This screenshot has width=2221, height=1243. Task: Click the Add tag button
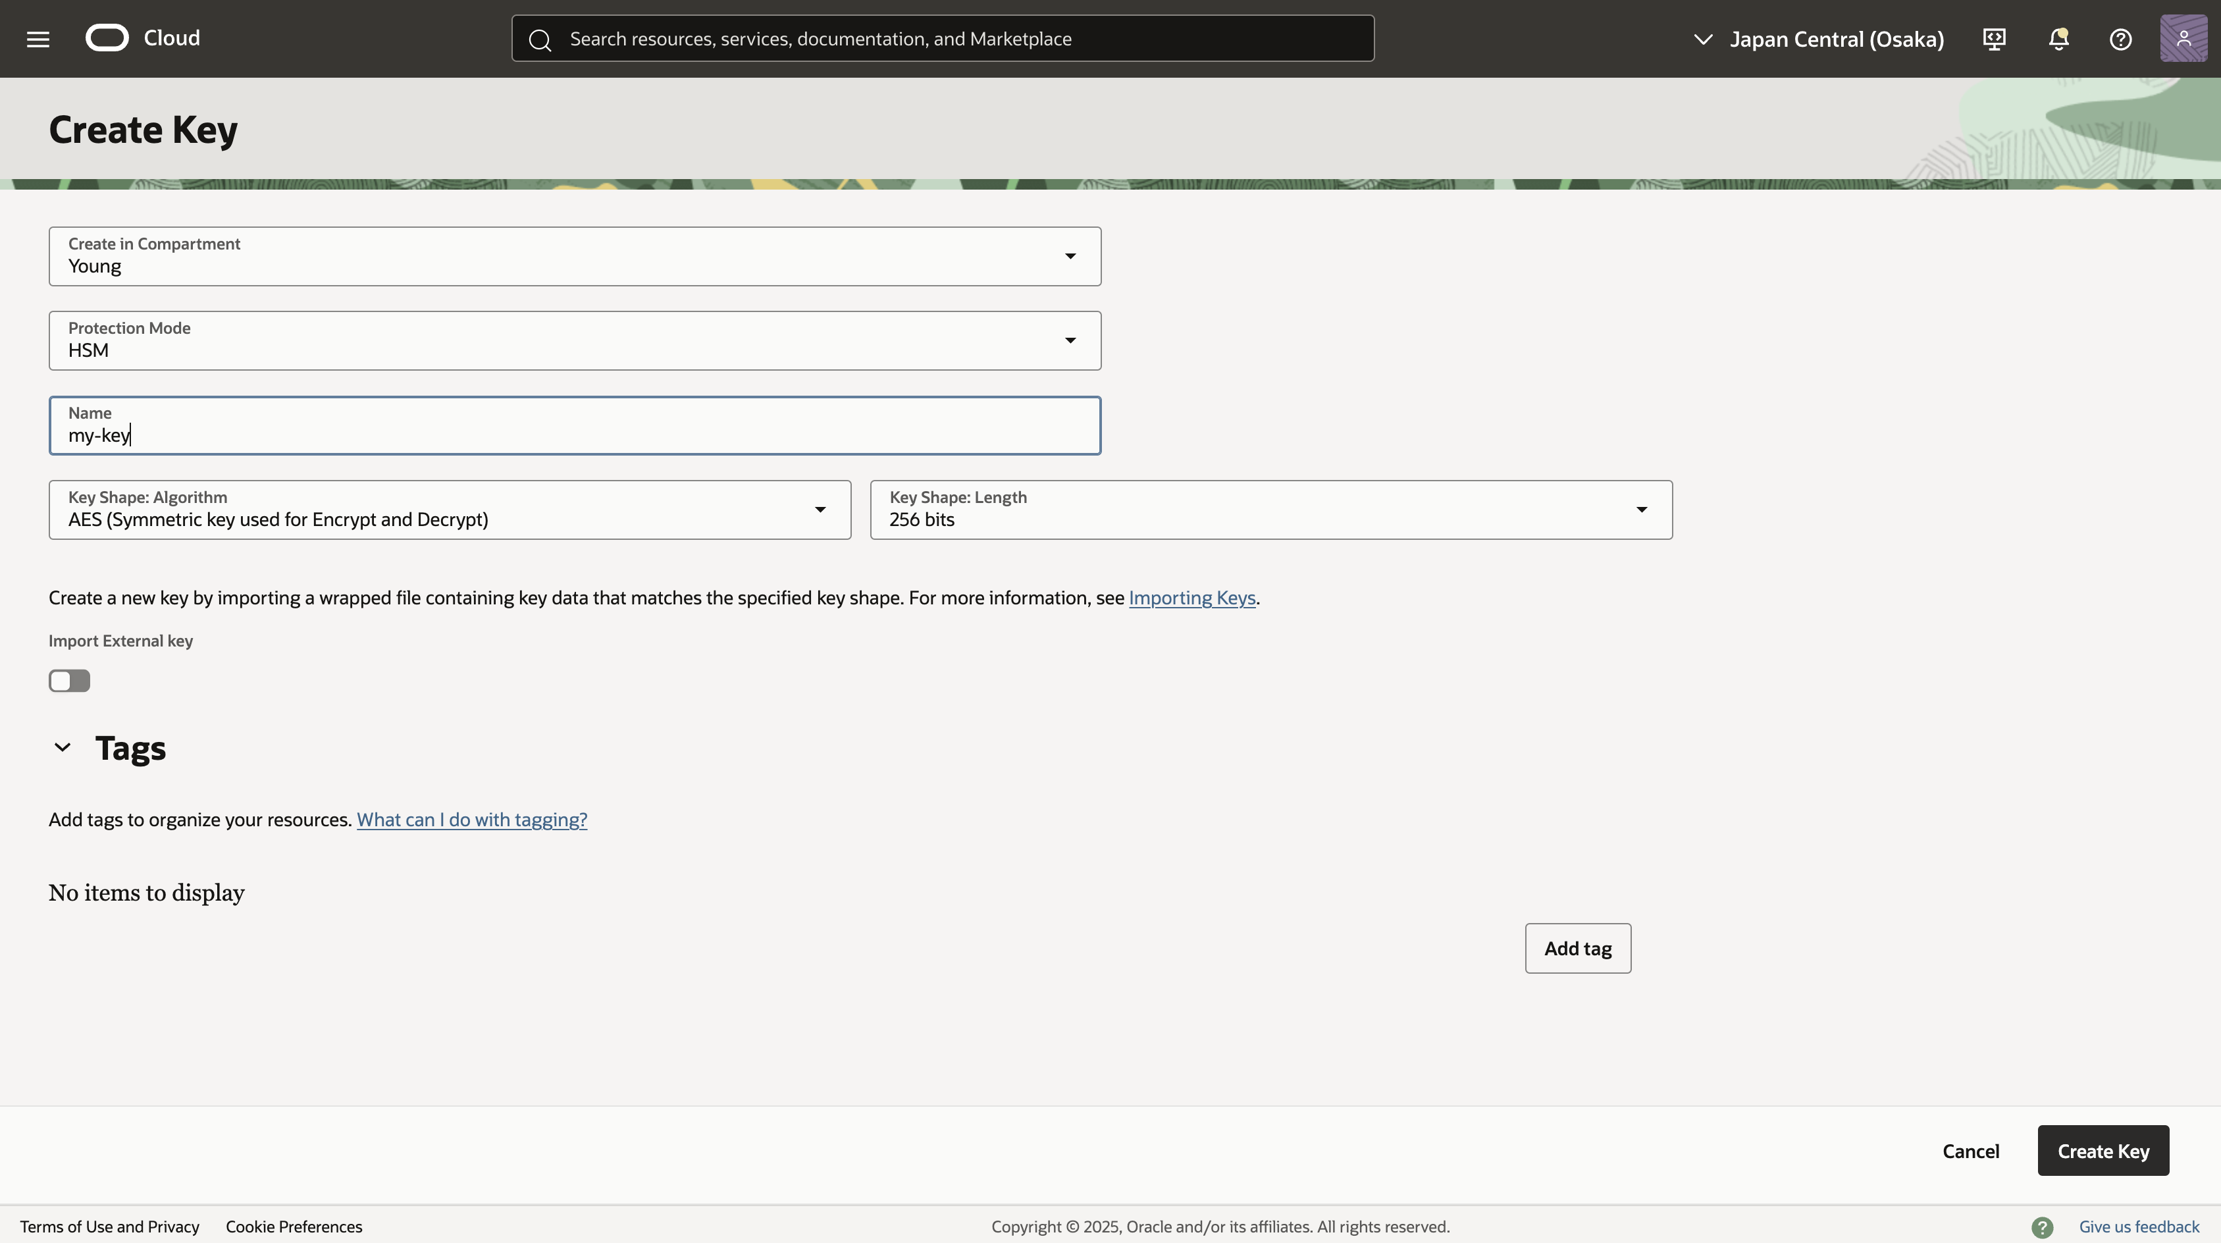[x=1577, y=948]
